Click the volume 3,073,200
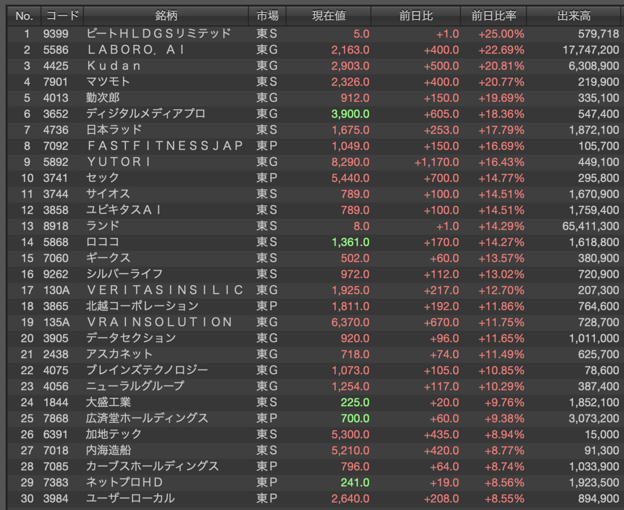This screenshot has width=624, height=510. point(595,419)
